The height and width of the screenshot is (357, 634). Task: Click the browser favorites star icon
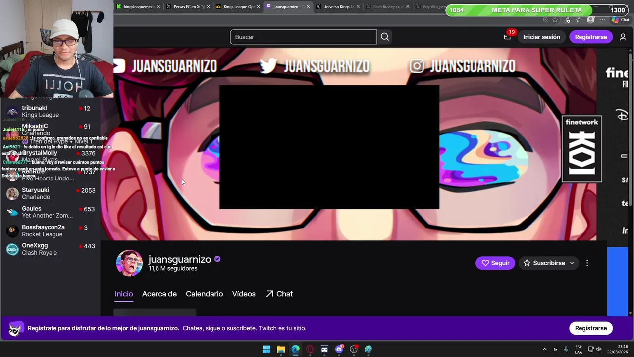pyautogui.click(x=555, y=20)
